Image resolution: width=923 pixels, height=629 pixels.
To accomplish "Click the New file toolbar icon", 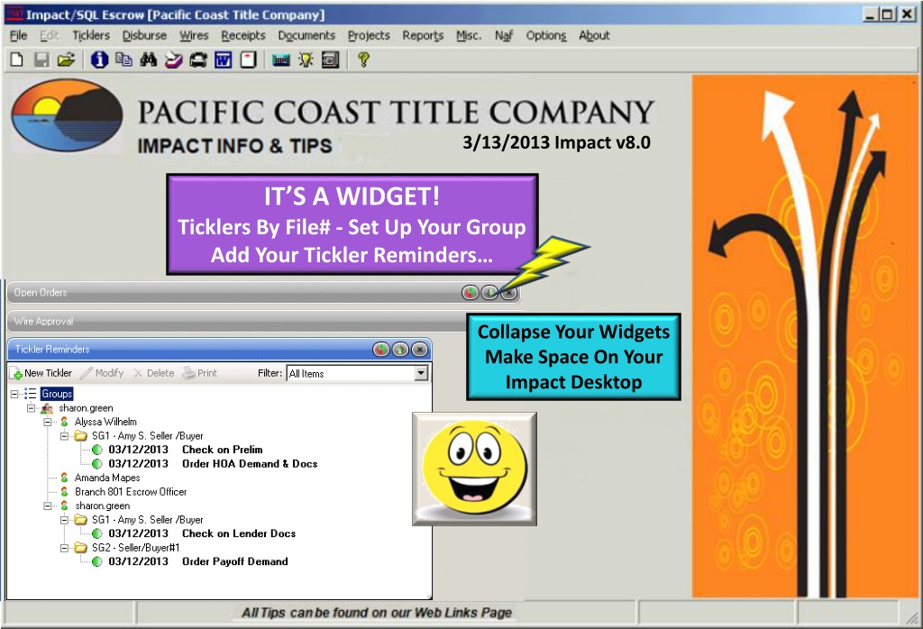I will pos(16,59).
